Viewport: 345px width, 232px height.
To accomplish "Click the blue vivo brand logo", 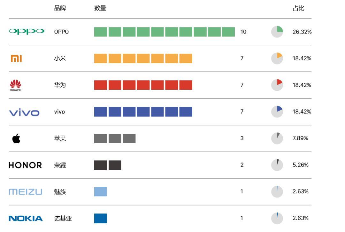I will point(24,112).
